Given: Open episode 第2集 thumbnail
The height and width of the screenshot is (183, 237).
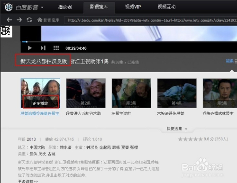Looking at the screenshot, I should tap(86, 93).
